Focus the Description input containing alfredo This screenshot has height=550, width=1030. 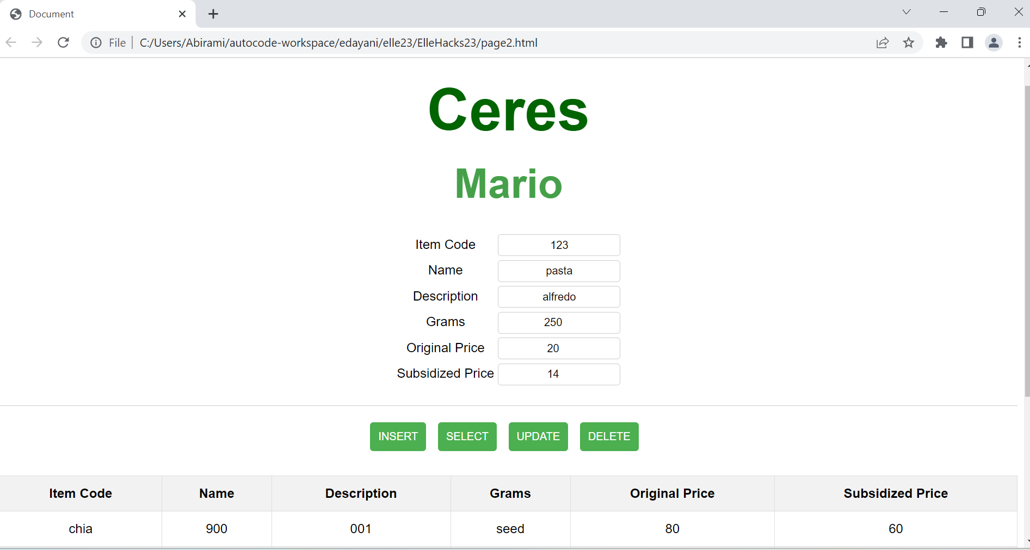pyautogui.click(x=559, y=297)
